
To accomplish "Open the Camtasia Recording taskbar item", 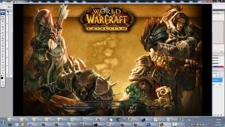I will click(178, 125).
